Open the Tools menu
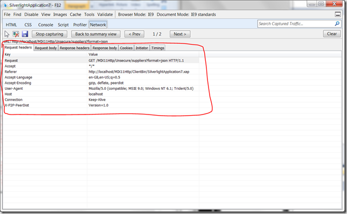Image resolution: width=347 pixels, height=214 pixels. click(89, 15)
